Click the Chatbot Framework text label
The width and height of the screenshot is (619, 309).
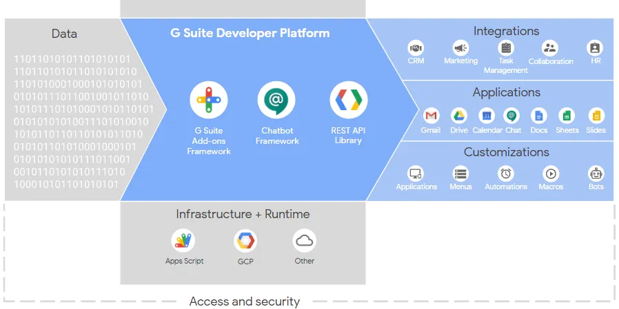click(x=277, y=136)
